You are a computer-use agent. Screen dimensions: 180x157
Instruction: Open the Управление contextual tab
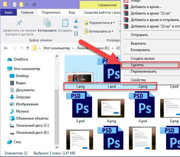(x=107, y=5)
